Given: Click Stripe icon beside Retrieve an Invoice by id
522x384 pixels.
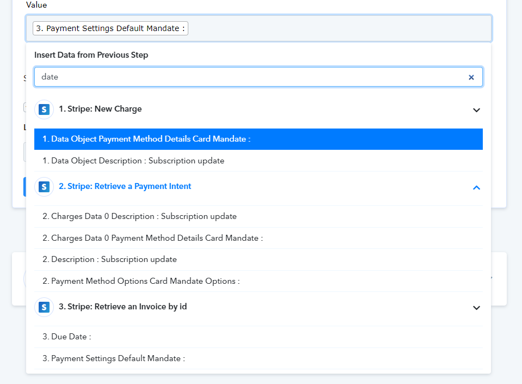Looking at the screenshot, I should (x=44, y=307).
